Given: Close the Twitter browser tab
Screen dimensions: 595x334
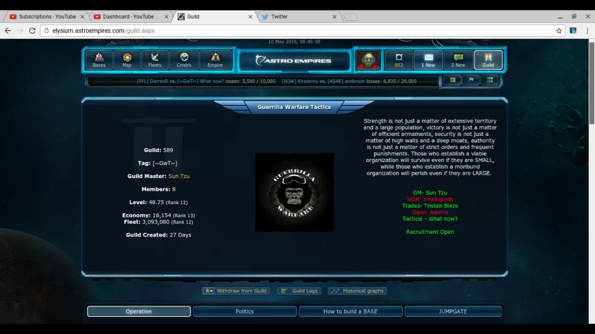Looking at the screenshot, I should [334, 17].
